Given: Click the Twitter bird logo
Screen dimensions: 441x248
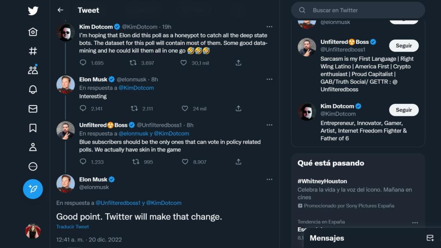Looking at the screenshot, I should tap(33, 11).
